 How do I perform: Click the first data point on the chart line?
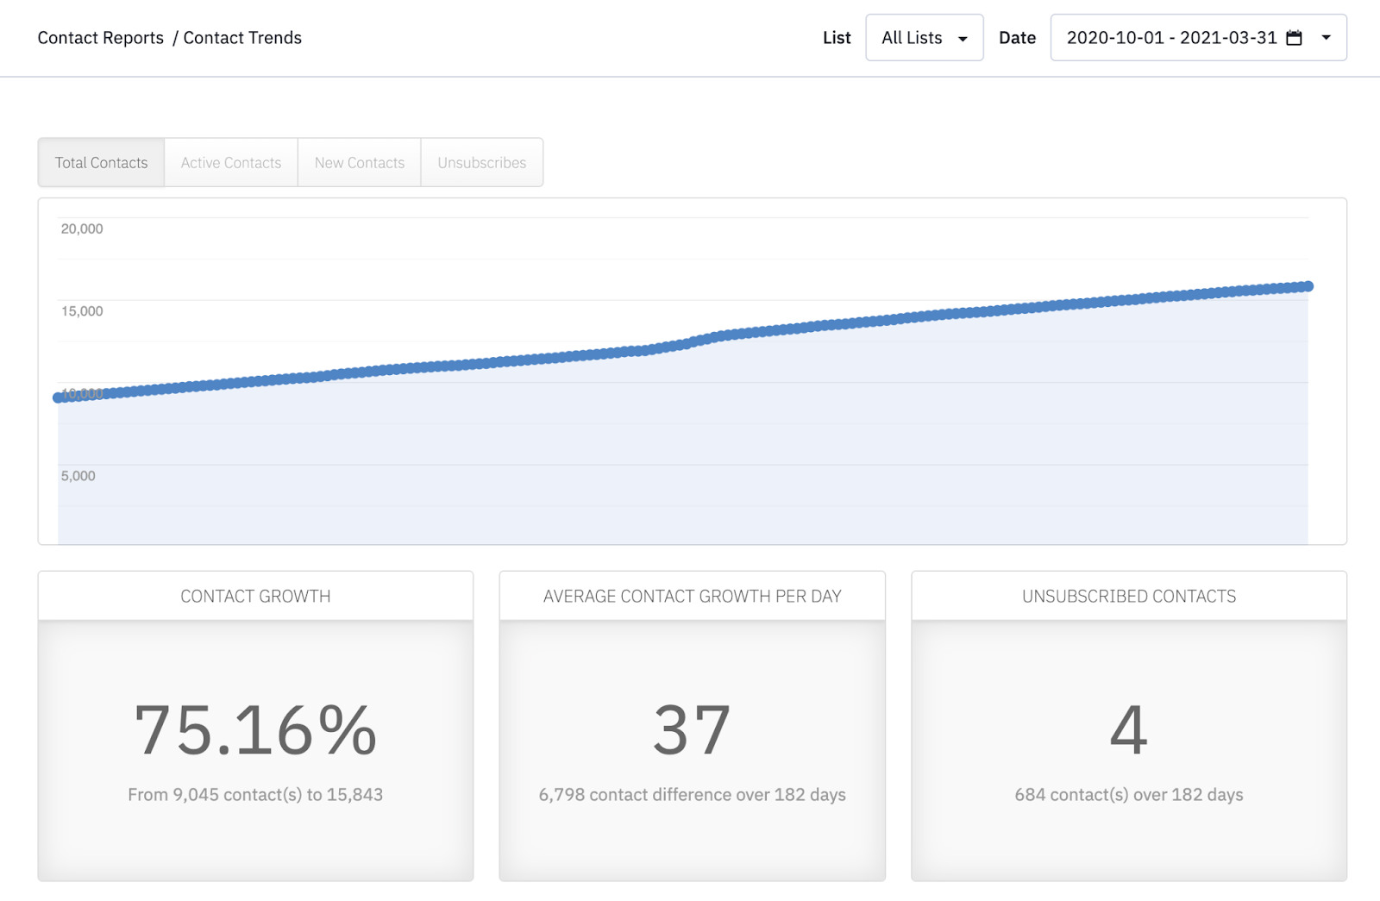click(x=59, y=397)
